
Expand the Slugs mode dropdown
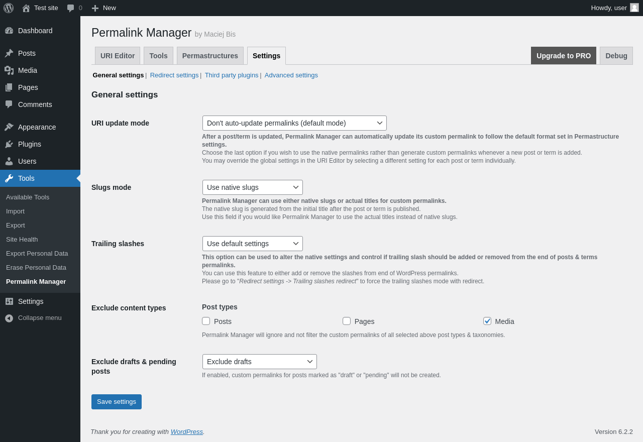pyautogui.click(x=252, y=187)
